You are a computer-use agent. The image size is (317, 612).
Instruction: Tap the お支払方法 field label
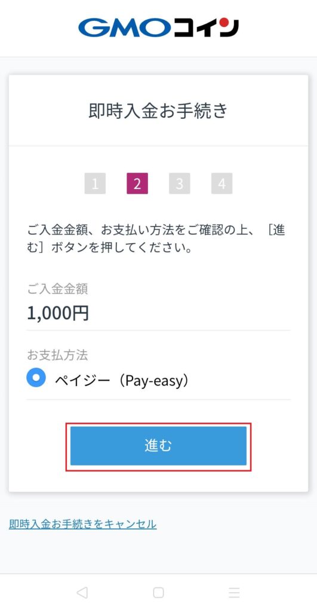[57, 355]
